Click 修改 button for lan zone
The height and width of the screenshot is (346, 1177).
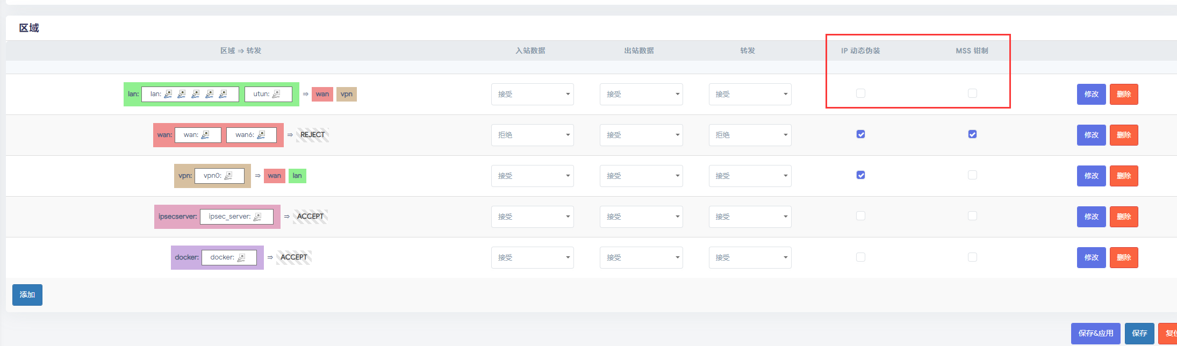[x=1091, y=94]
